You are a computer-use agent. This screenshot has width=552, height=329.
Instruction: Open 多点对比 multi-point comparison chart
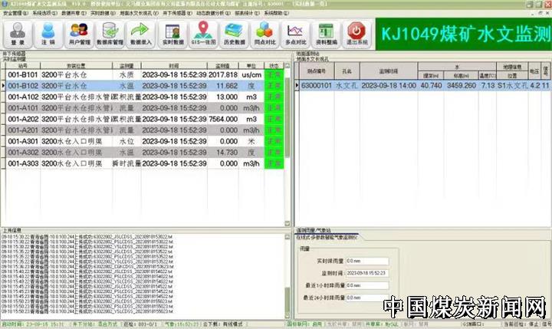pyautogui.click(x=296, y=35)
